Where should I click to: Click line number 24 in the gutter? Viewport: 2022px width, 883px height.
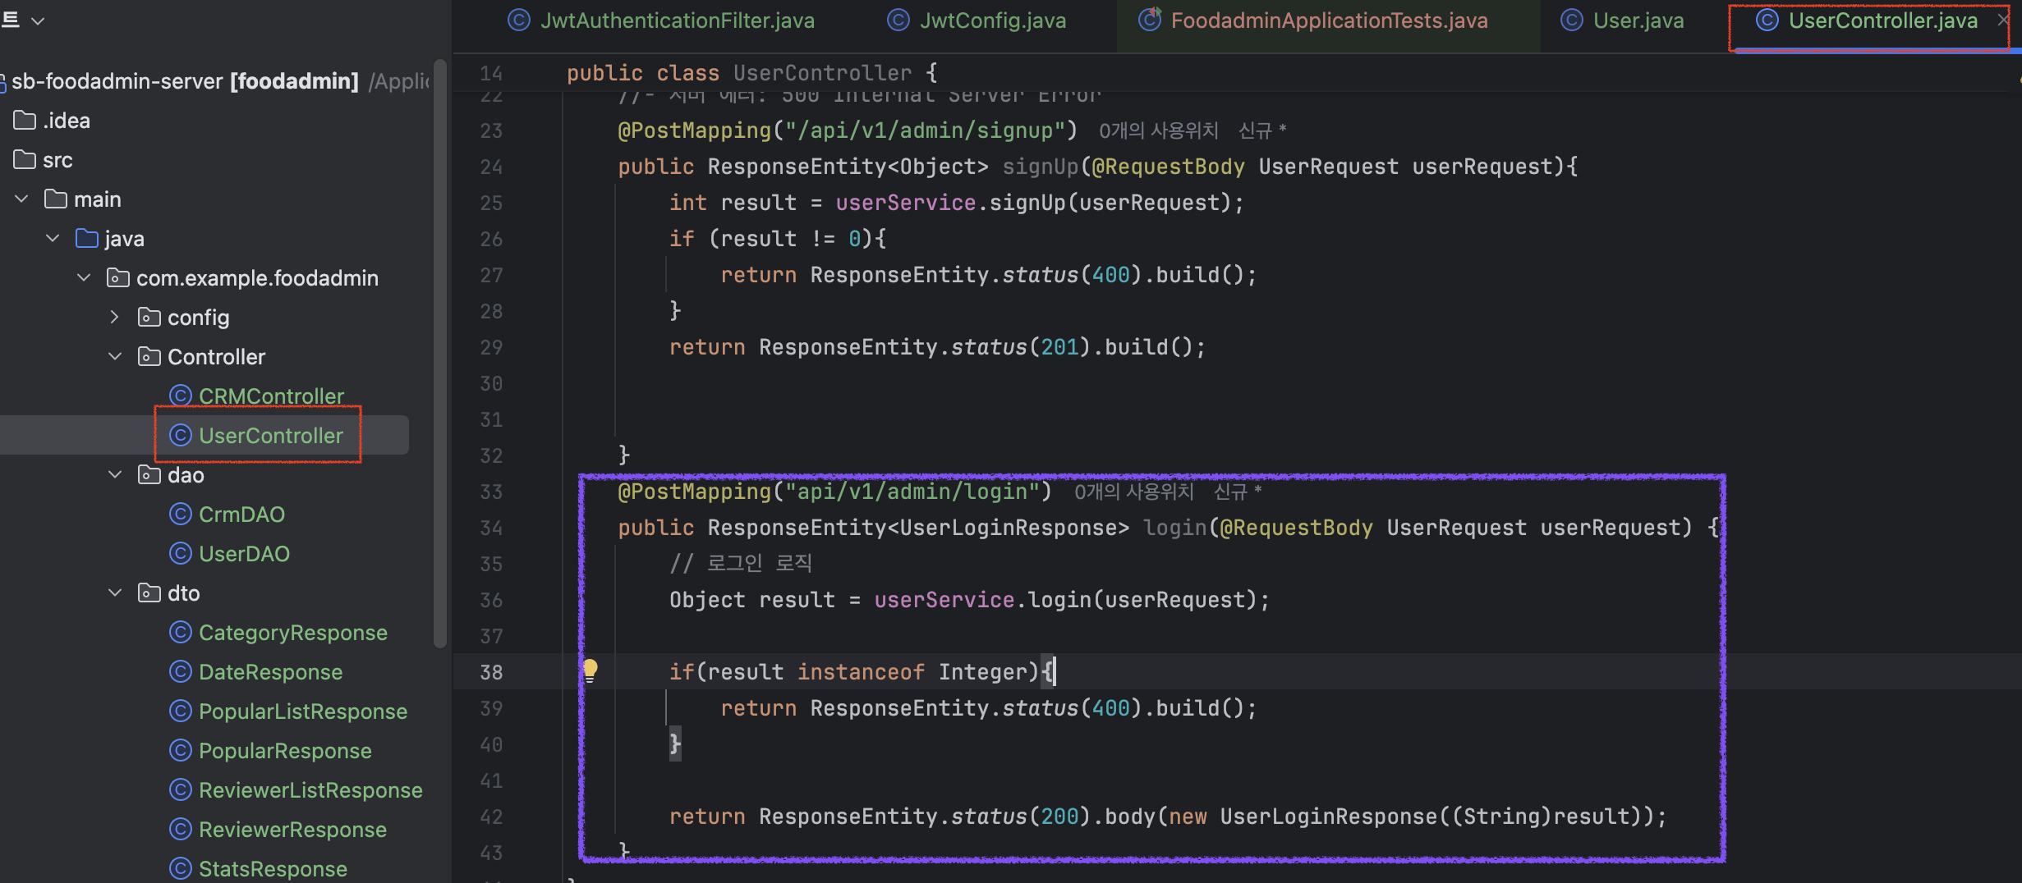(x=491, y=167)
